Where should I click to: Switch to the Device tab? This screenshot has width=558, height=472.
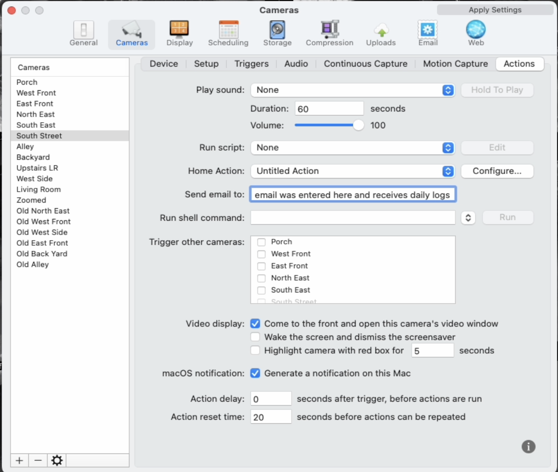click(164, 64)
